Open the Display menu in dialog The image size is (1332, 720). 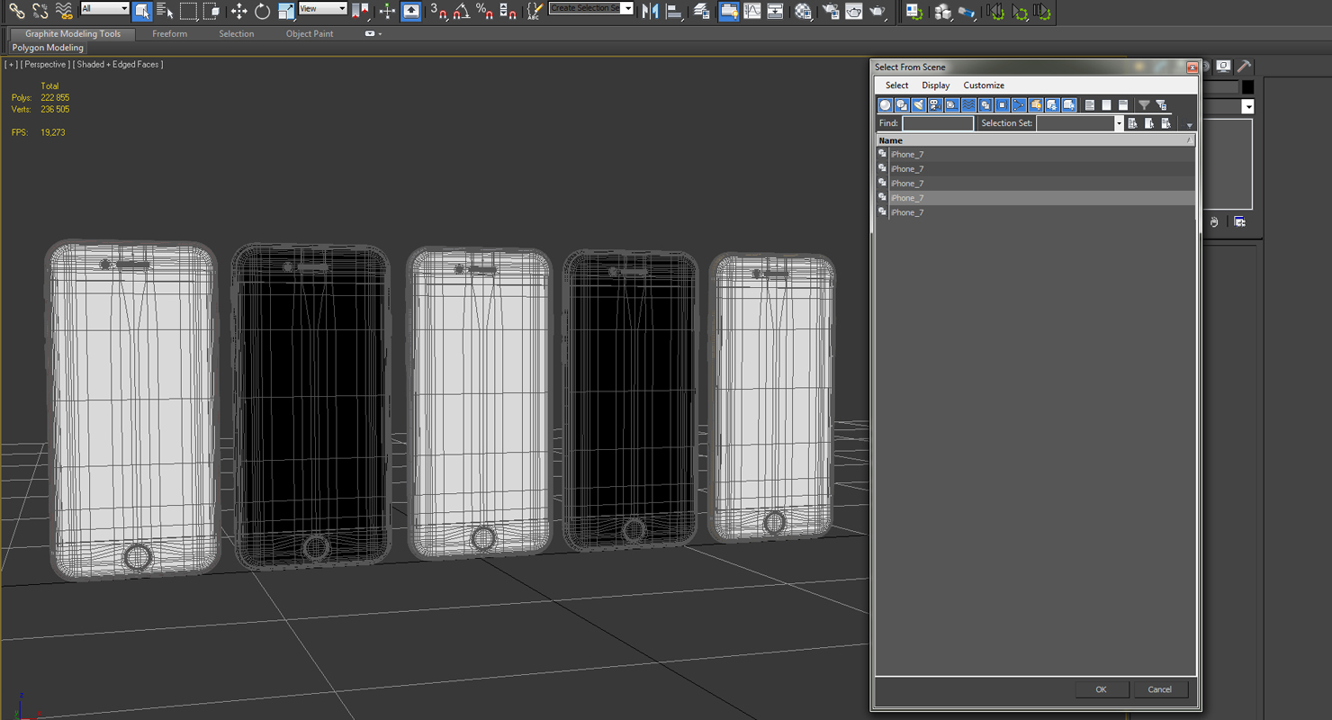935,85
